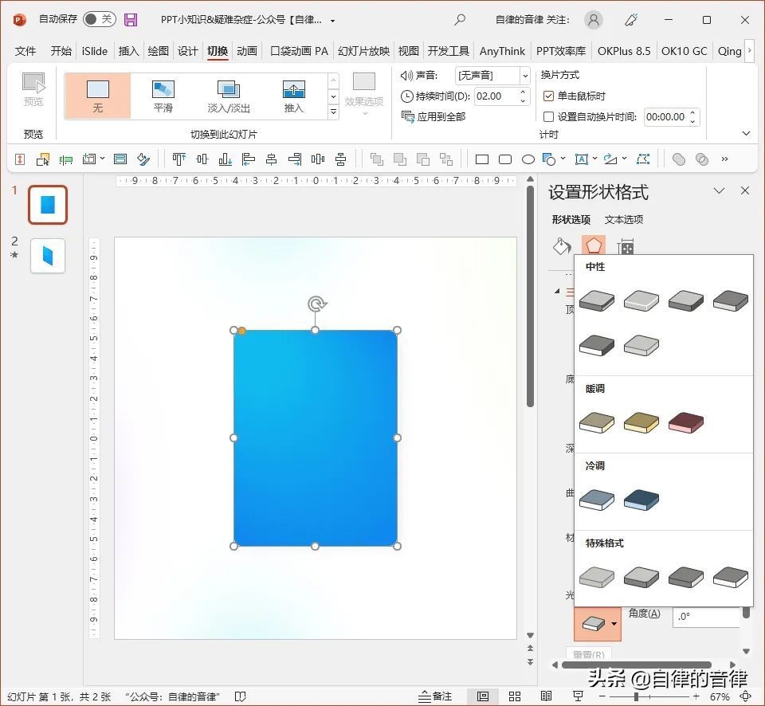Screen dimensions: 765x706
Task: Pick the dark red preset under 暖调
Action: coord(685,422)
